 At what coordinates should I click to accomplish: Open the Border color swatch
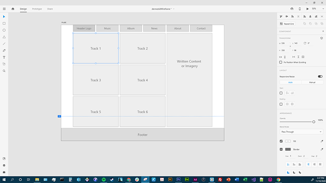[288, 149]
